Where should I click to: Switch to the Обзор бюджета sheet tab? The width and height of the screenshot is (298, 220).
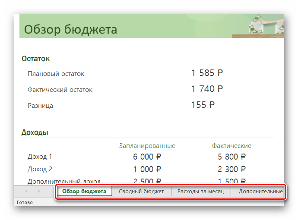tap(84, 191)
